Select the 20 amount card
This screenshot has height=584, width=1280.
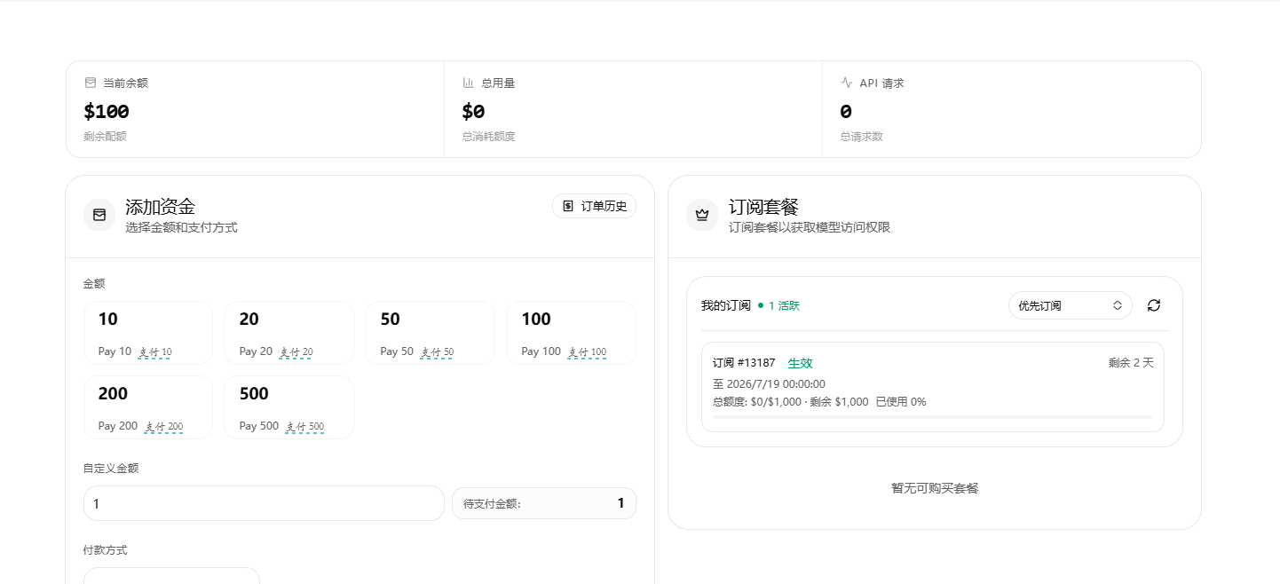pos(288,333)
